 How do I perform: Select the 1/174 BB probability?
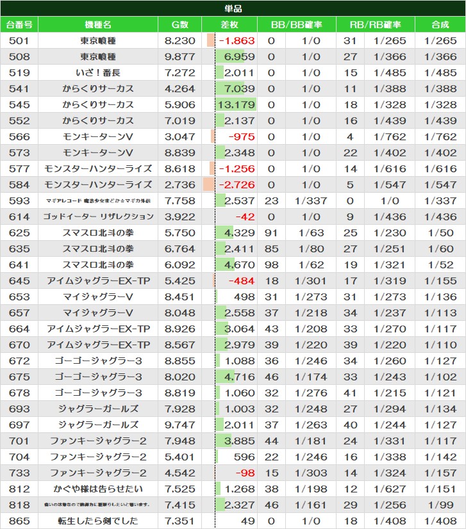pyautogui.click(x=311, y=377)
